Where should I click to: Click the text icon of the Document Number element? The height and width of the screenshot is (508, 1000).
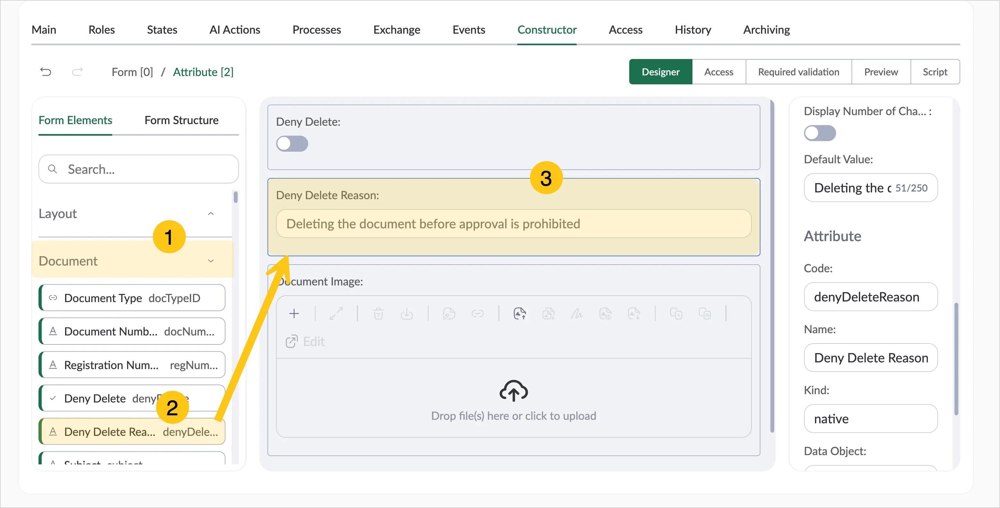[x=53, y=331]
